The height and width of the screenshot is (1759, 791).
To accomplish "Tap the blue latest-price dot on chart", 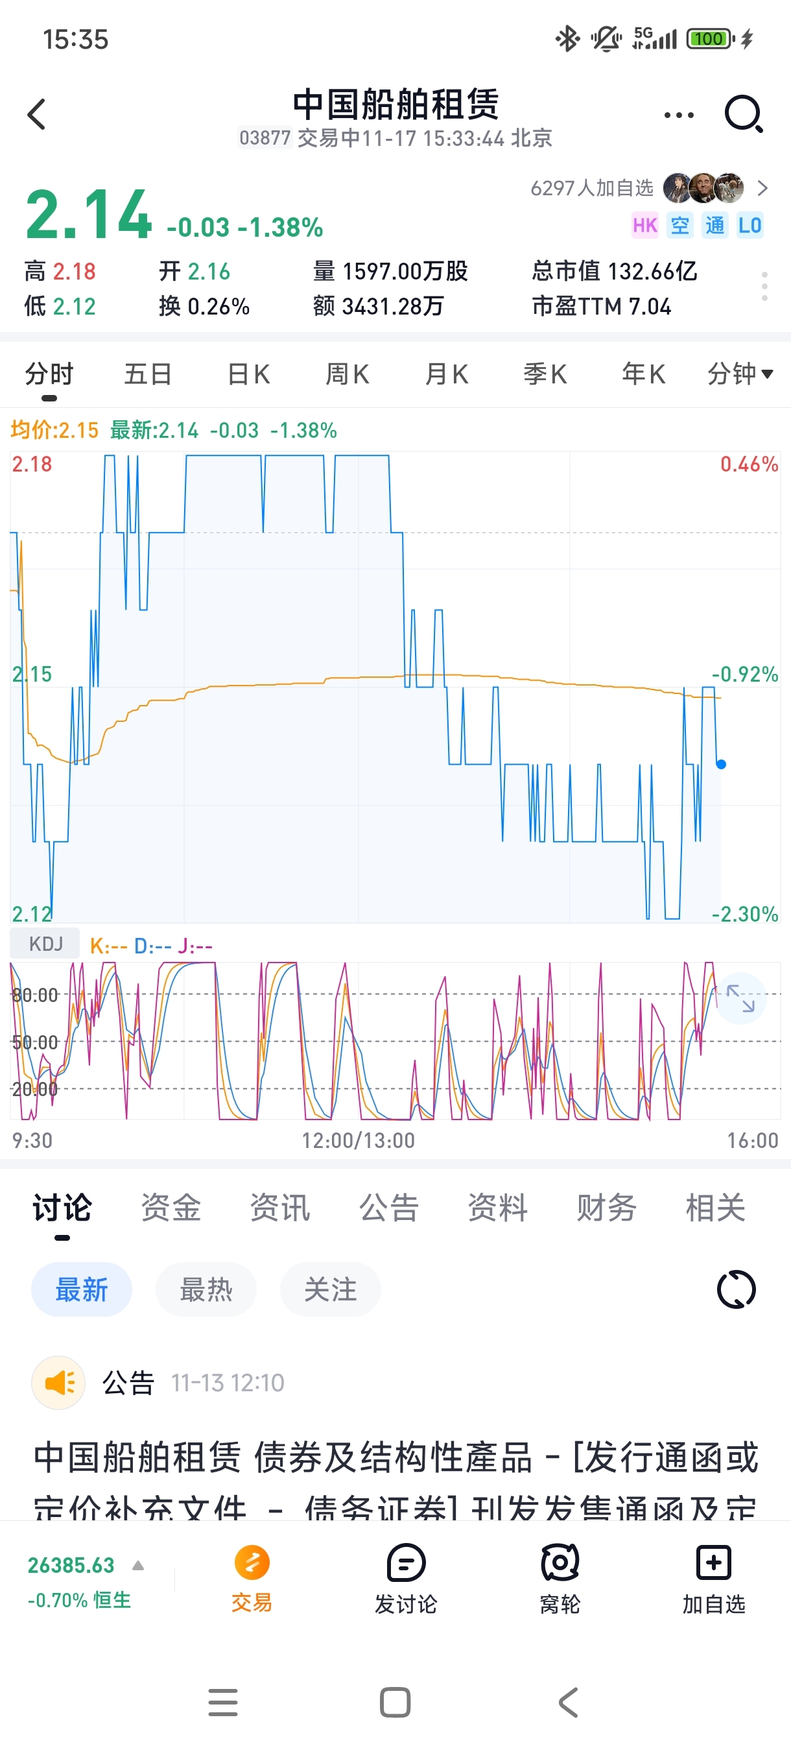I will click(721, 764).
